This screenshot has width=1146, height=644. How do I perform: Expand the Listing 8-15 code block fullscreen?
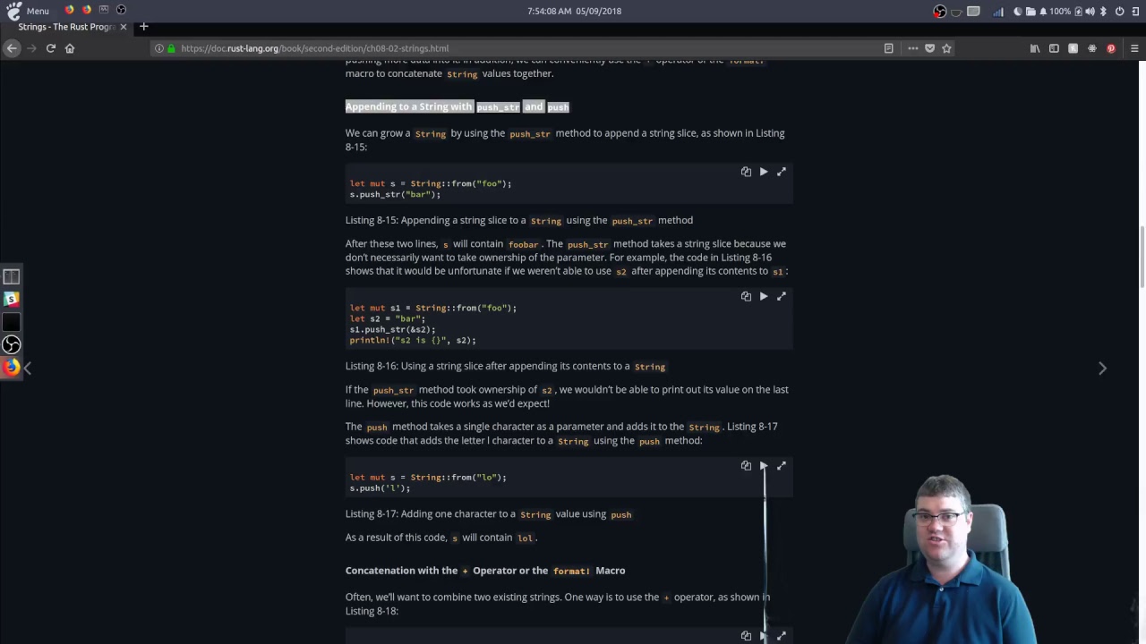point(782,172)
